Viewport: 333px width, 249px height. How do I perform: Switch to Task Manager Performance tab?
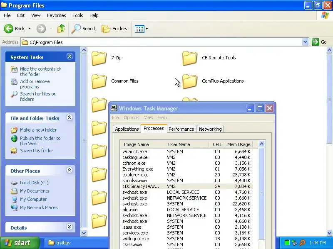[x=181, y=129]
